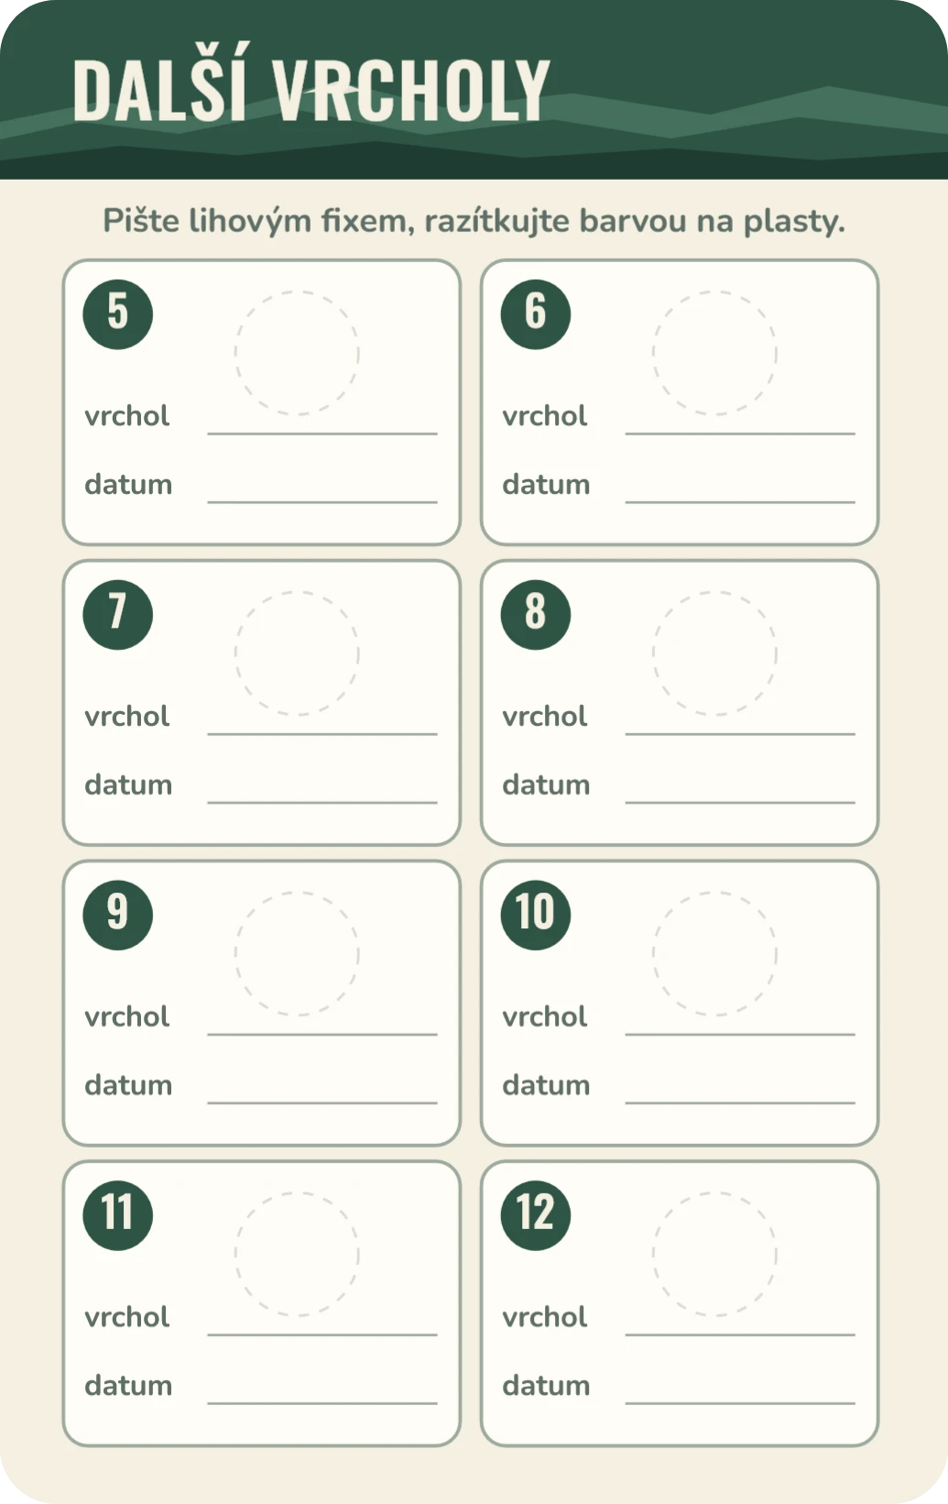Click the number 8 badge
The width and height of the screenshot is (948, 1504).
pos(536,615)
